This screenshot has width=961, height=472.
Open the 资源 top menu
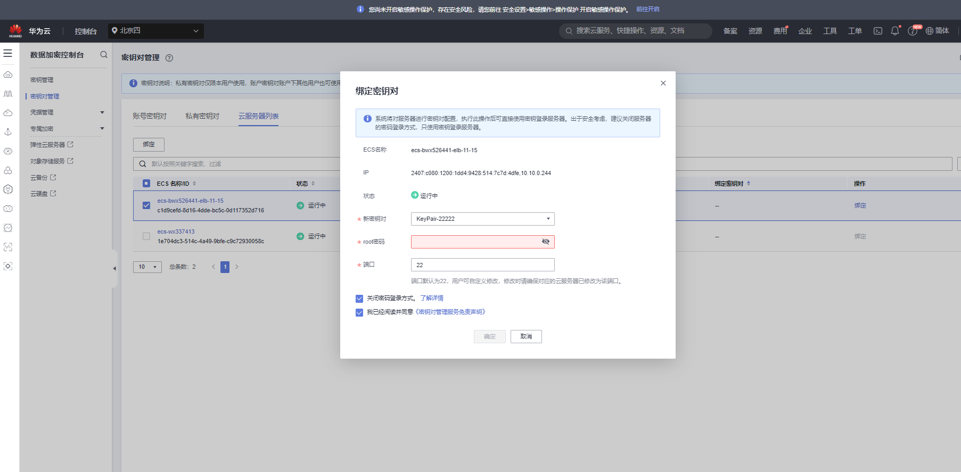[x=755, y=31]
